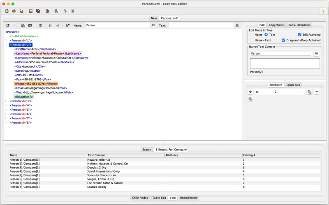
Task: Click the close document icon with red X
Action: pyautogui.click(x=47, y=11)
